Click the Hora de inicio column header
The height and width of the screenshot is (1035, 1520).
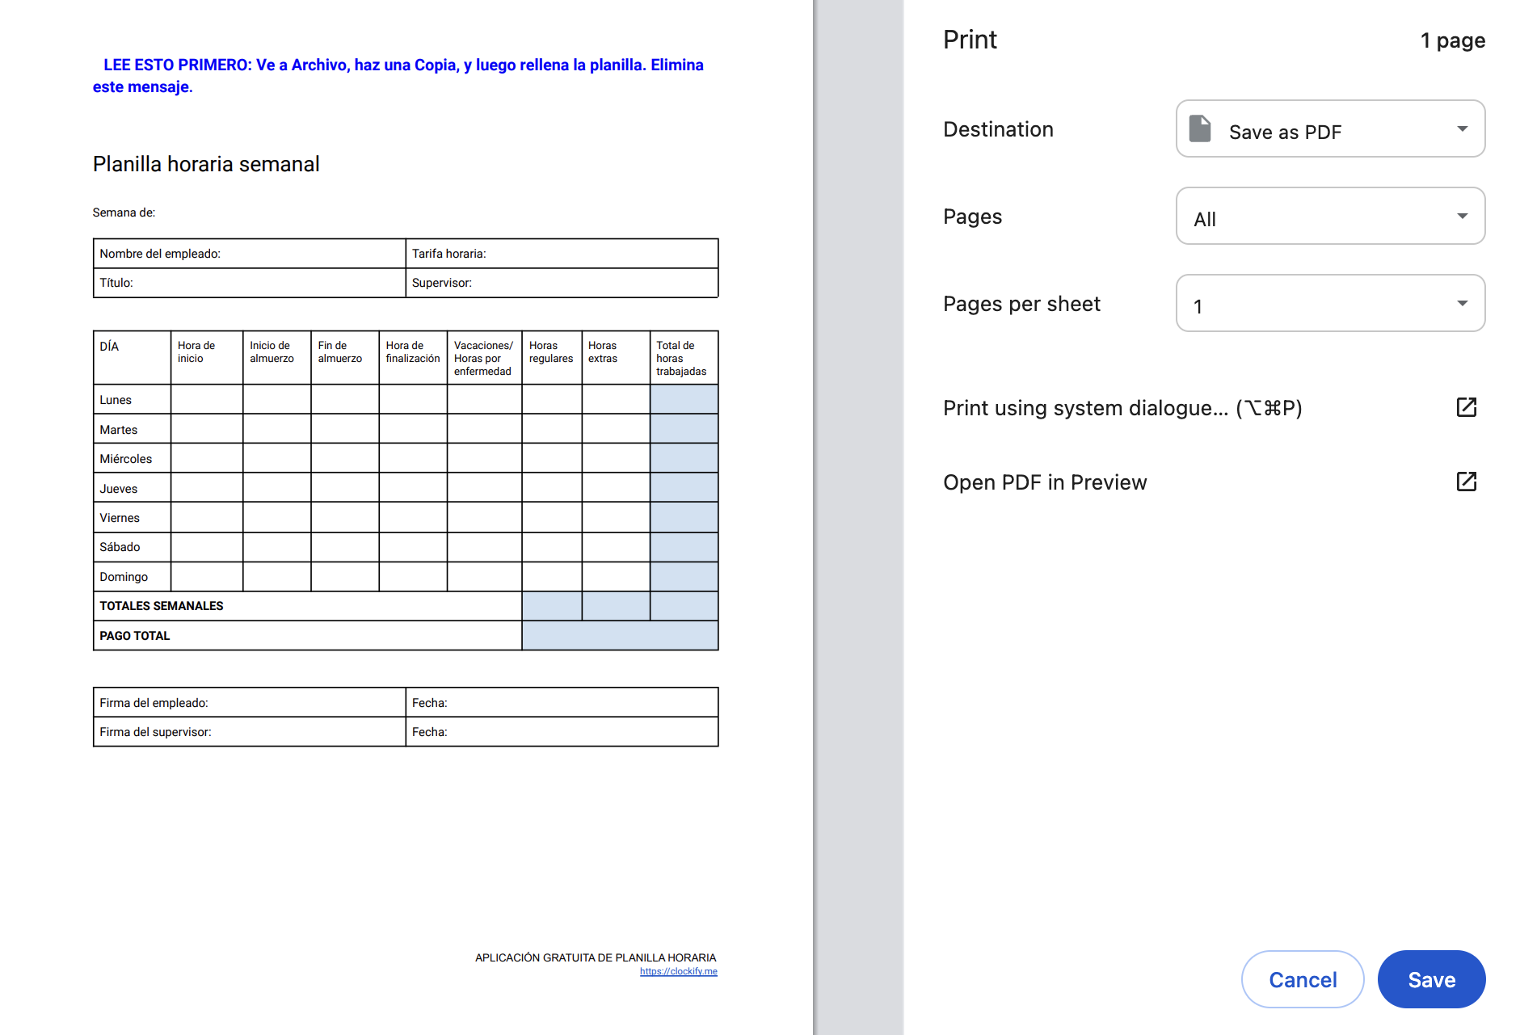207,357
